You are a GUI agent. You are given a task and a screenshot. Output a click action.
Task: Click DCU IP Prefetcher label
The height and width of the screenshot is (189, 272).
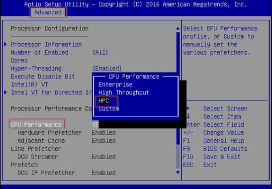[46, 173]
